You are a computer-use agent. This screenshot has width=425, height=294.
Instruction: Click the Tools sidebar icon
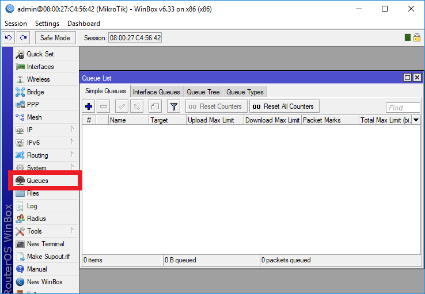[20, 231]
